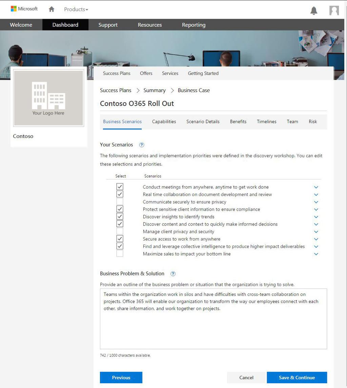This screenshot has height=388, width=347.
Task: Expand Conduct meetings from anywhere row chevron
Action: (316, 187)
